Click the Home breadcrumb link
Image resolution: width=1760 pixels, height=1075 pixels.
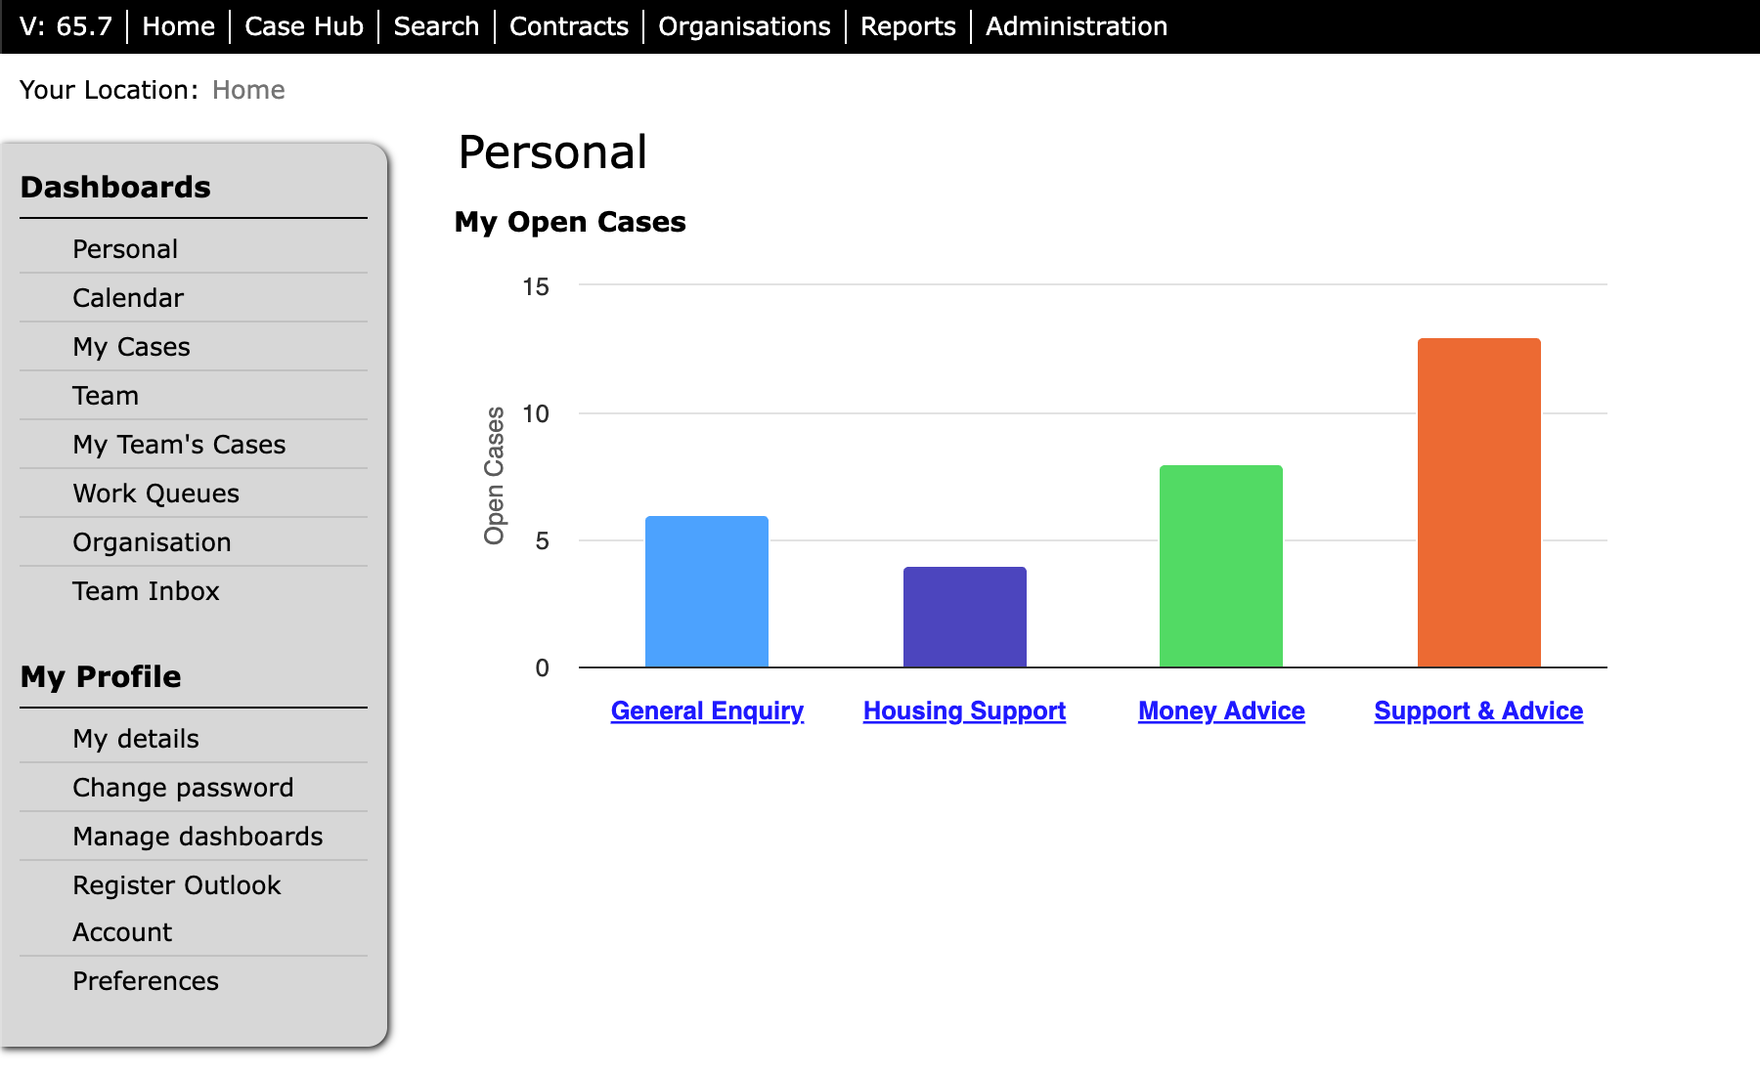pyautogui.click(x=248, y=90)
